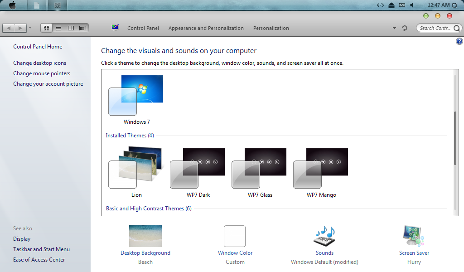Open Taskbar and Start Menu
This screenshot has width=464, height=272.
[41, 249]
